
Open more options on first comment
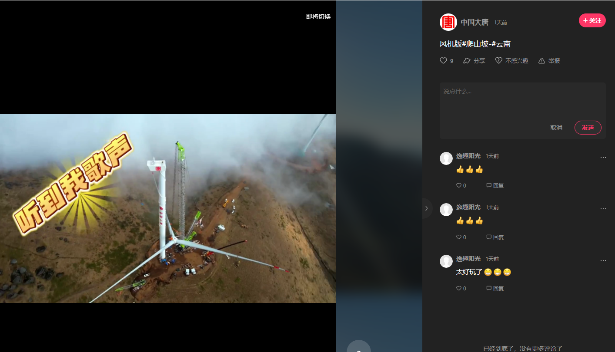(x=603, y=158)
